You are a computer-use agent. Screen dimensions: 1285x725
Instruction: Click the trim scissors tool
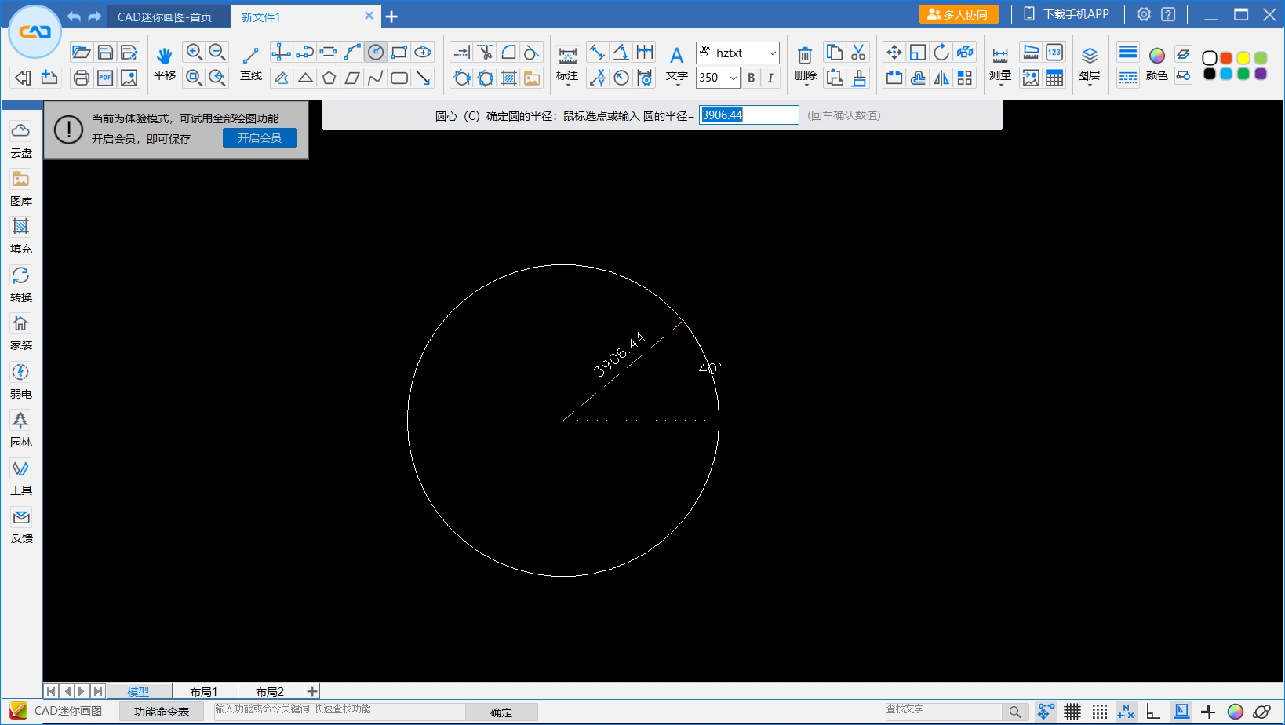click(x=486, y=52)
